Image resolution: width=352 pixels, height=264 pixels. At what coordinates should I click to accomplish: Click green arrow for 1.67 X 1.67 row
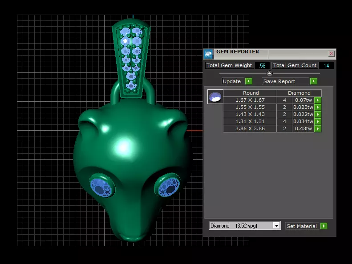(x=318, y=100)
